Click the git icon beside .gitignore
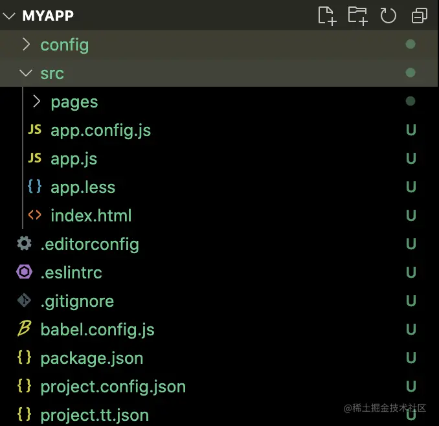 point(24,301)
